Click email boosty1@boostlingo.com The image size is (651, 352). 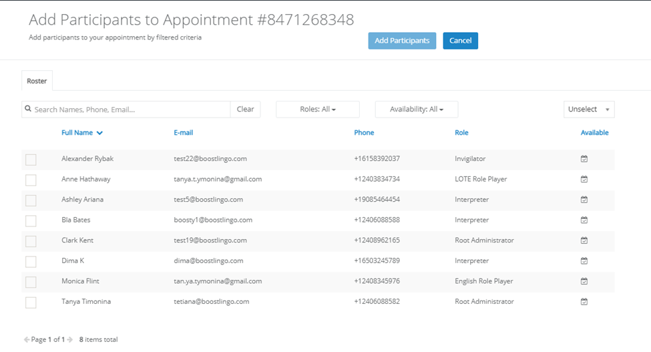coord(212,220)
